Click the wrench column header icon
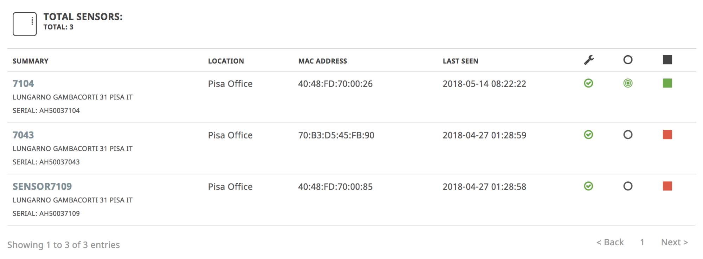703x259 pixels. [589, 60]
